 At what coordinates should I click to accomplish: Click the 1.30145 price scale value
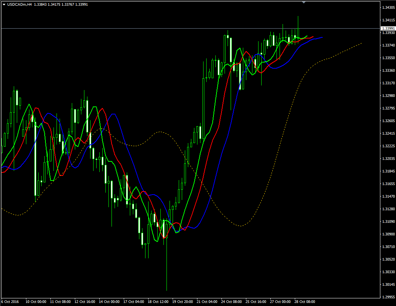point(388,285)
